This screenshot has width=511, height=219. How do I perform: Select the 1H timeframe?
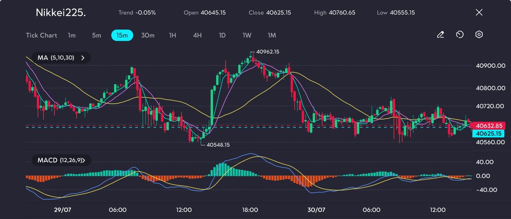172,35
